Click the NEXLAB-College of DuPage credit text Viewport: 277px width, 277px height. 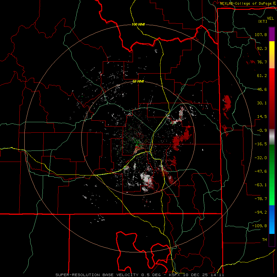pos(246,3)
